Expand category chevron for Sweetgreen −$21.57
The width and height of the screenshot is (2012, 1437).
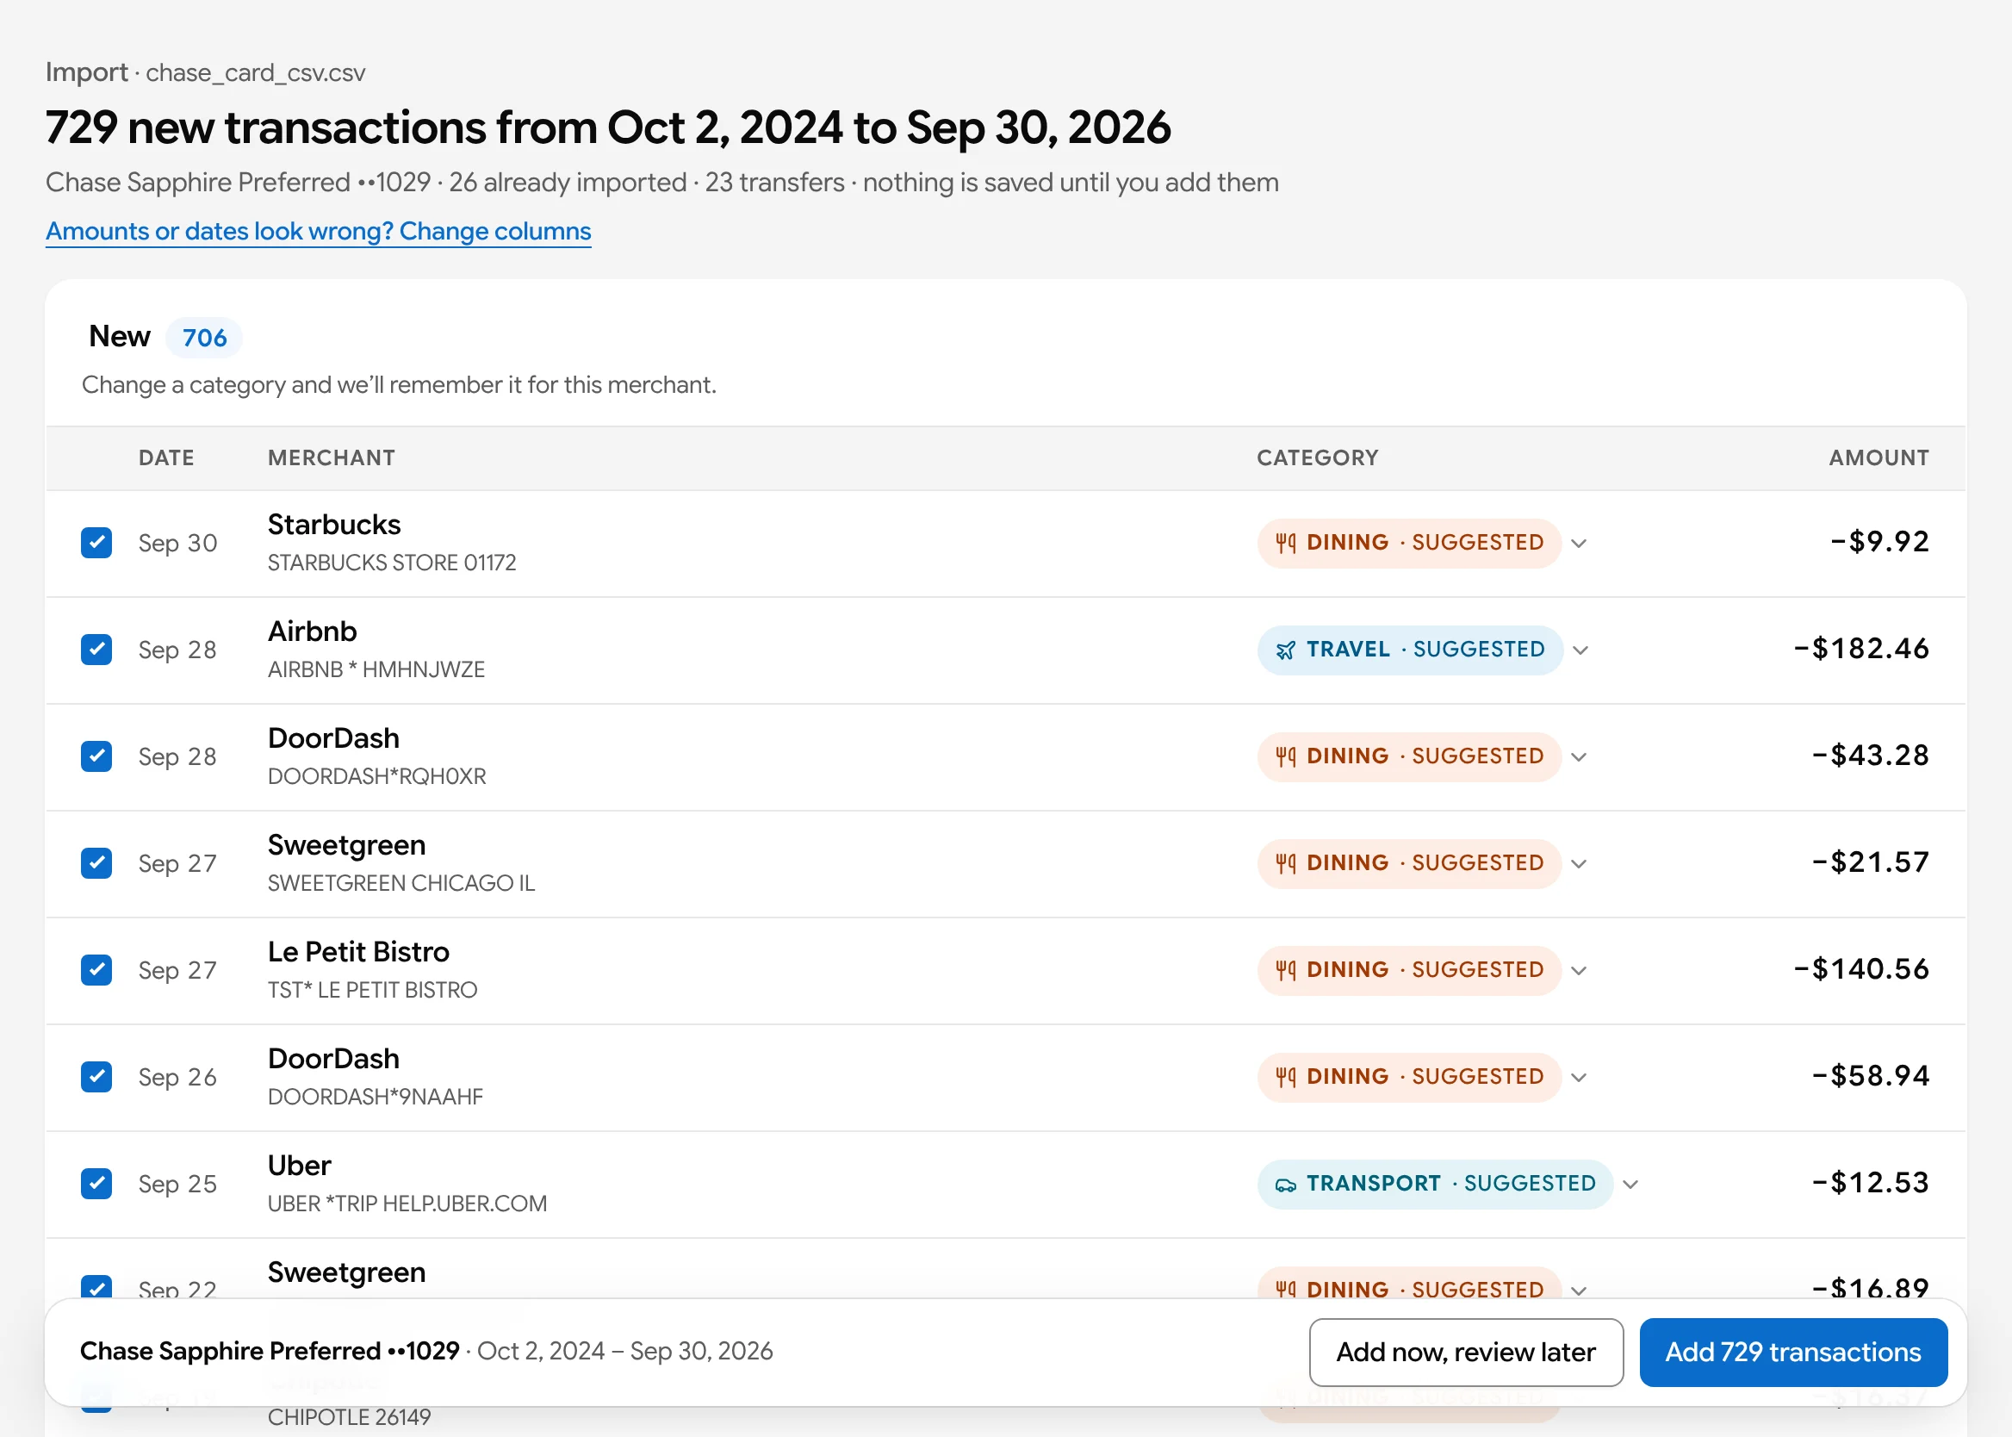click(x=1579, y=863)
